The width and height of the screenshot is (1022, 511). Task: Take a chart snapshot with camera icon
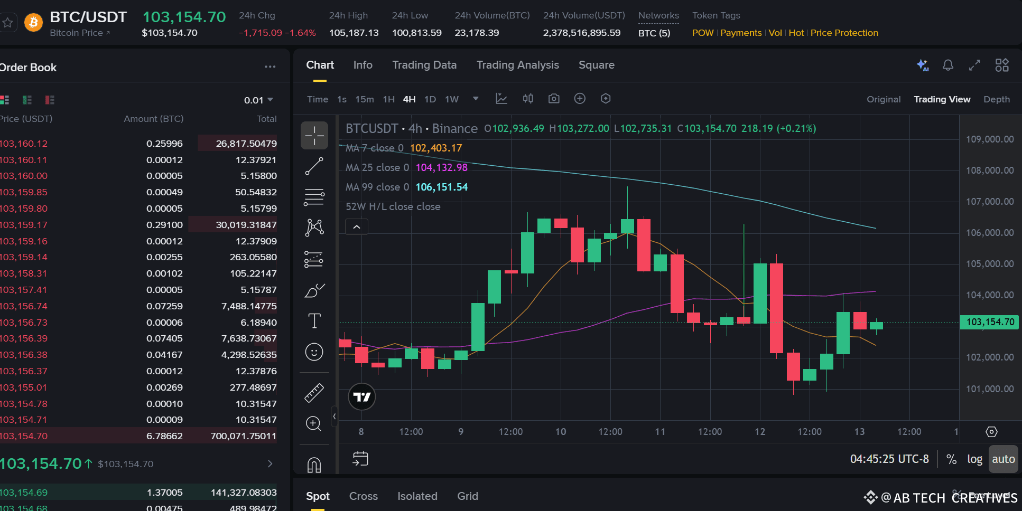pyautogui.click(x=553, y=99)
